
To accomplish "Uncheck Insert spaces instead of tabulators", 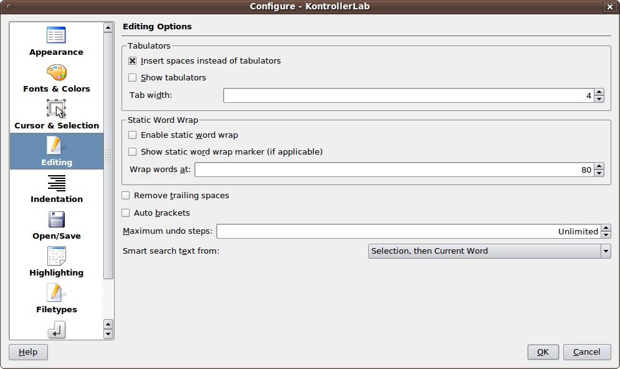I will pyautogui.click(x=132, y=61).
